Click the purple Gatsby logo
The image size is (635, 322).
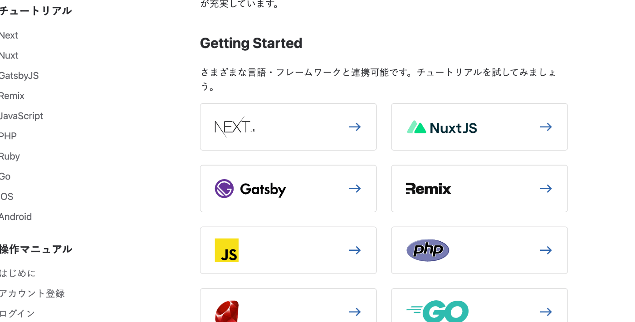point(250,189)
